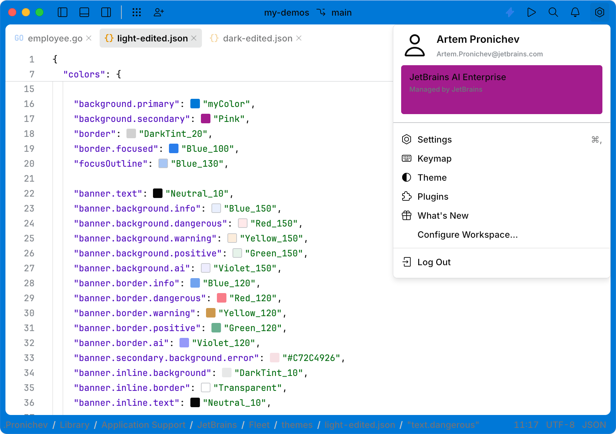This screenshot has height=434, width=616.
Task: Open Settings from the menu
Action: [434, 140]
